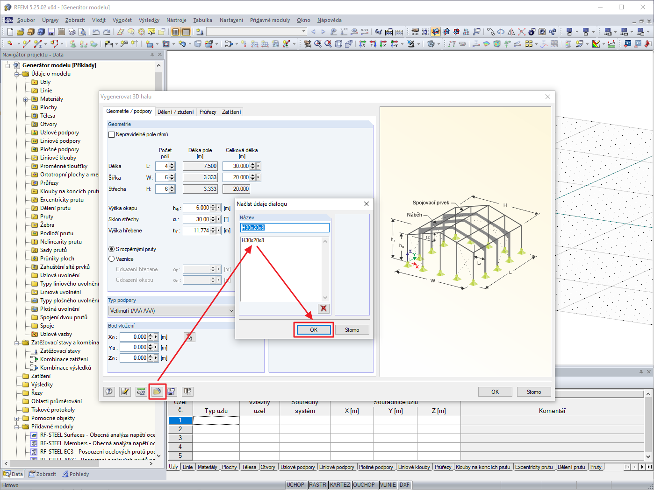Expand the Pomocné objekty tree node
Screen dimensions: 654x490
point(17,419)
